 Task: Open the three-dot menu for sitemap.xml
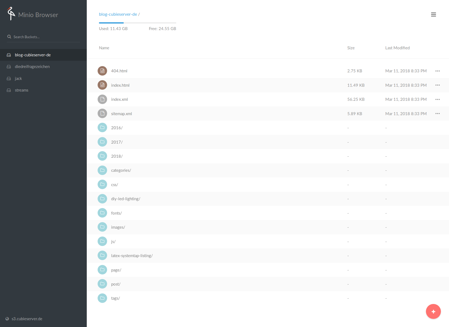point(437,114)
